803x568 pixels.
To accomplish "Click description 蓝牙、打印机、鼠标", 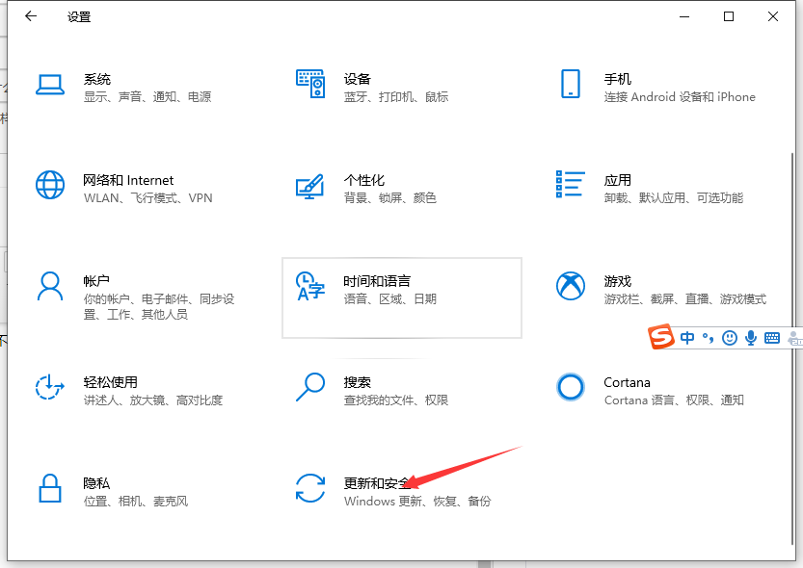I will 396,96.
